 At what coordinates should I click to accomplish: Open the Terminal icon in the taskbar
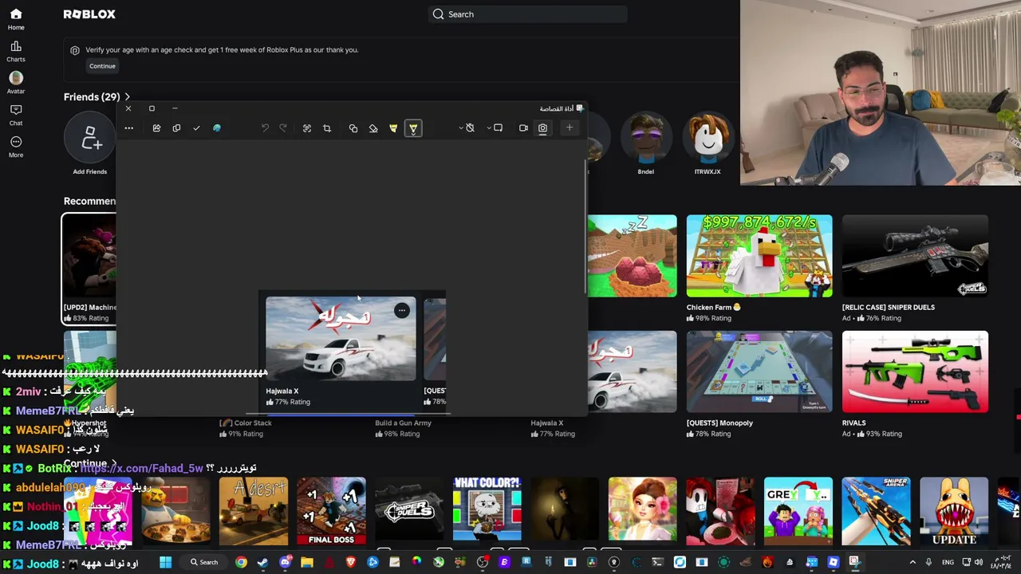[x=658, y=563]
